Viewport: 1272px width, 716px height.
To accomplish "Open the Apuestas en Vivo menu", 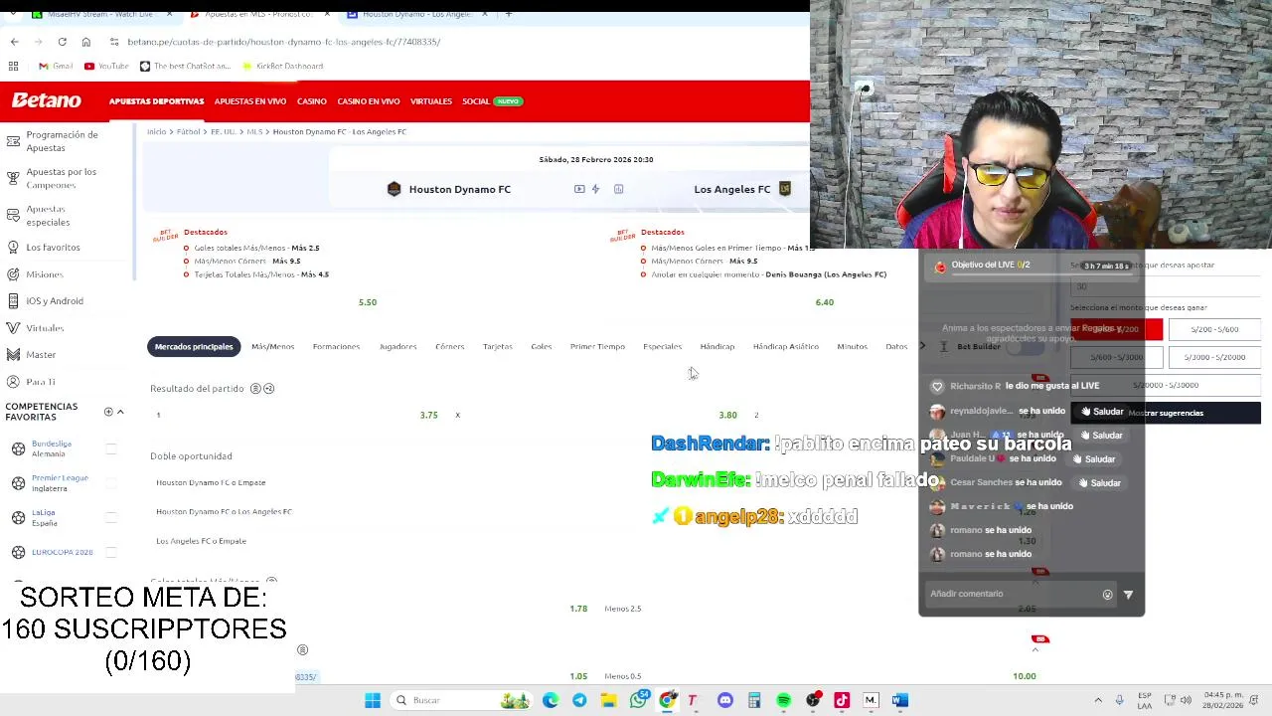I will tap(250, 101).
